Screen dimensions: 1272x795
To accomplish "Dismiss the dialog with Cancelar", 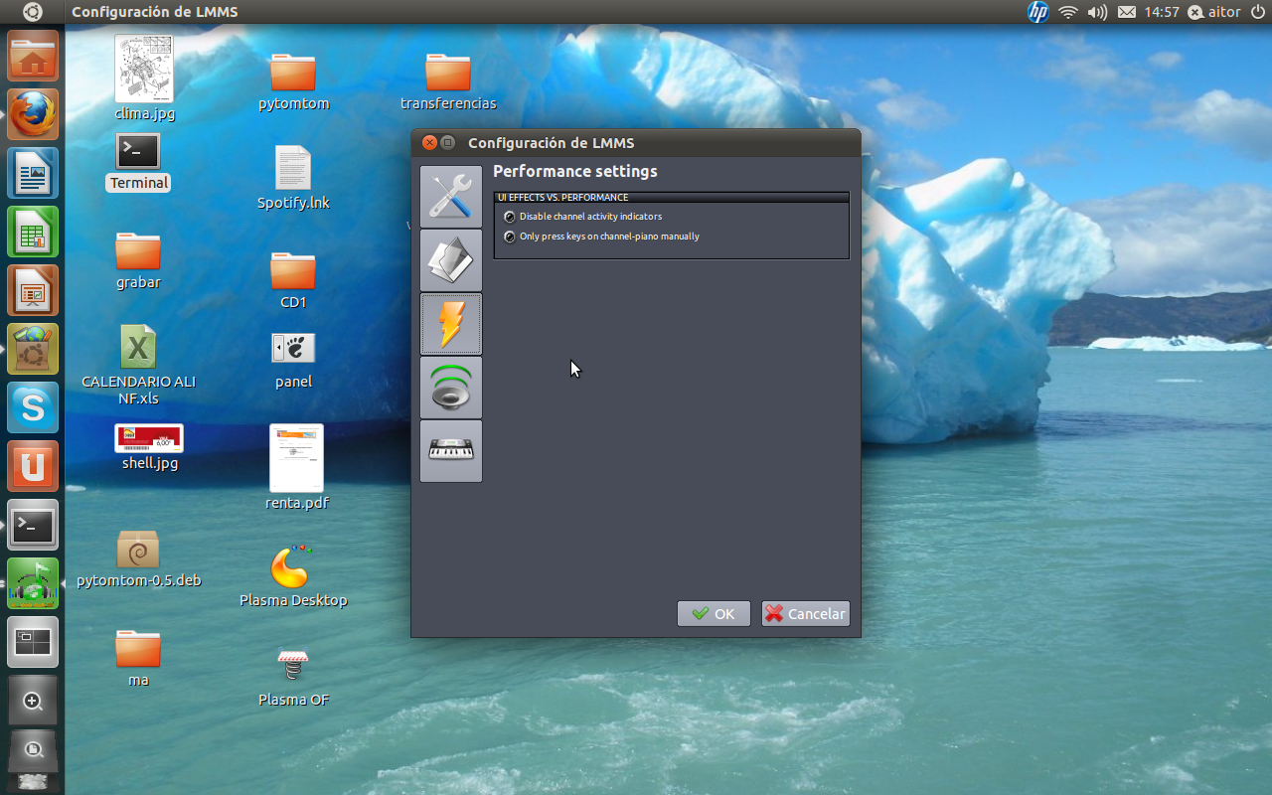I will (805, 613).
